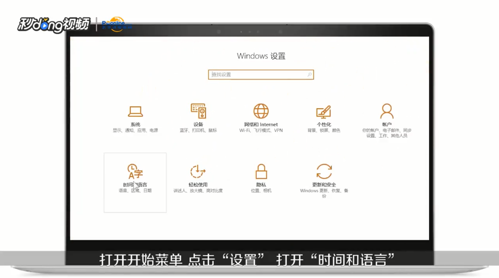Select the 系统 label
Image resolution: width=499 pixels, height=278 pixels.
[135, 124]
